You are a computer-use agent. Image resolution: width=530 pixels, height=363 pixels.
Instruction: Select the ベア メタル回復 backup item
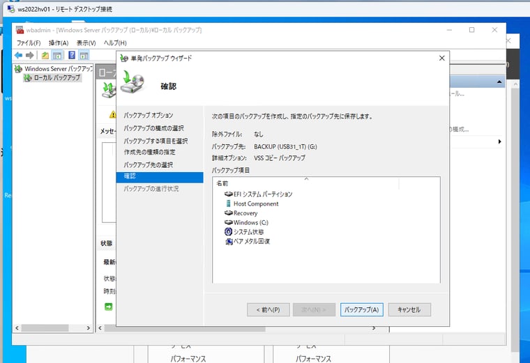[x=251, y=241]
